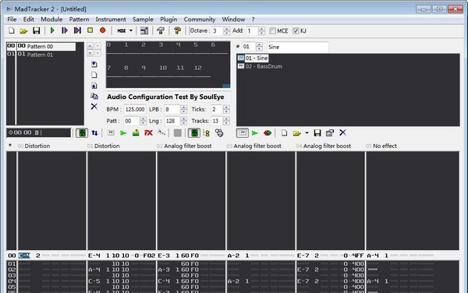This screenshot has width=468, height=293.
Task: Click the gray hammer tool icon
Action: pyautogui.click(x=161, y=30)
